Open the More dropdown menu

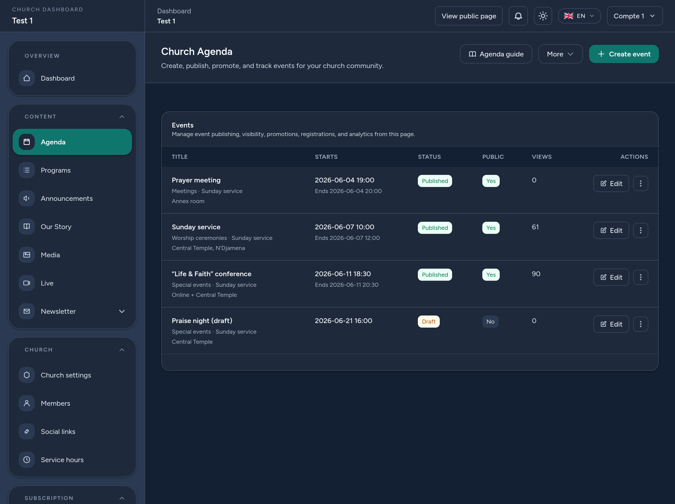coord(560,54)
